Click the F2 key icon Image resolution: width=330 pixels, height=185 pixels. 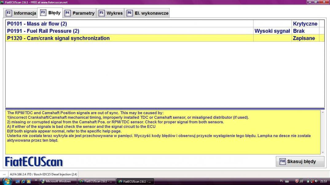click(x=9, y=13)
